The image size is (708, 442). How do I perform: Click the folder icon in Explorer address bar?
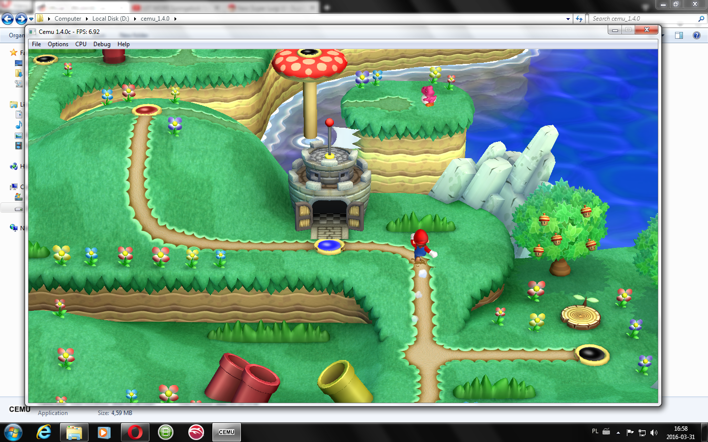pyautogui.click(x=40, y=19)
